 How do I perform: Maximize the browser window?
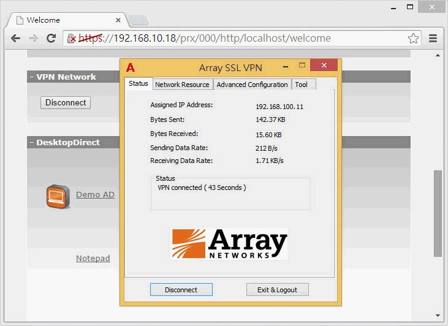click(410, 7)
